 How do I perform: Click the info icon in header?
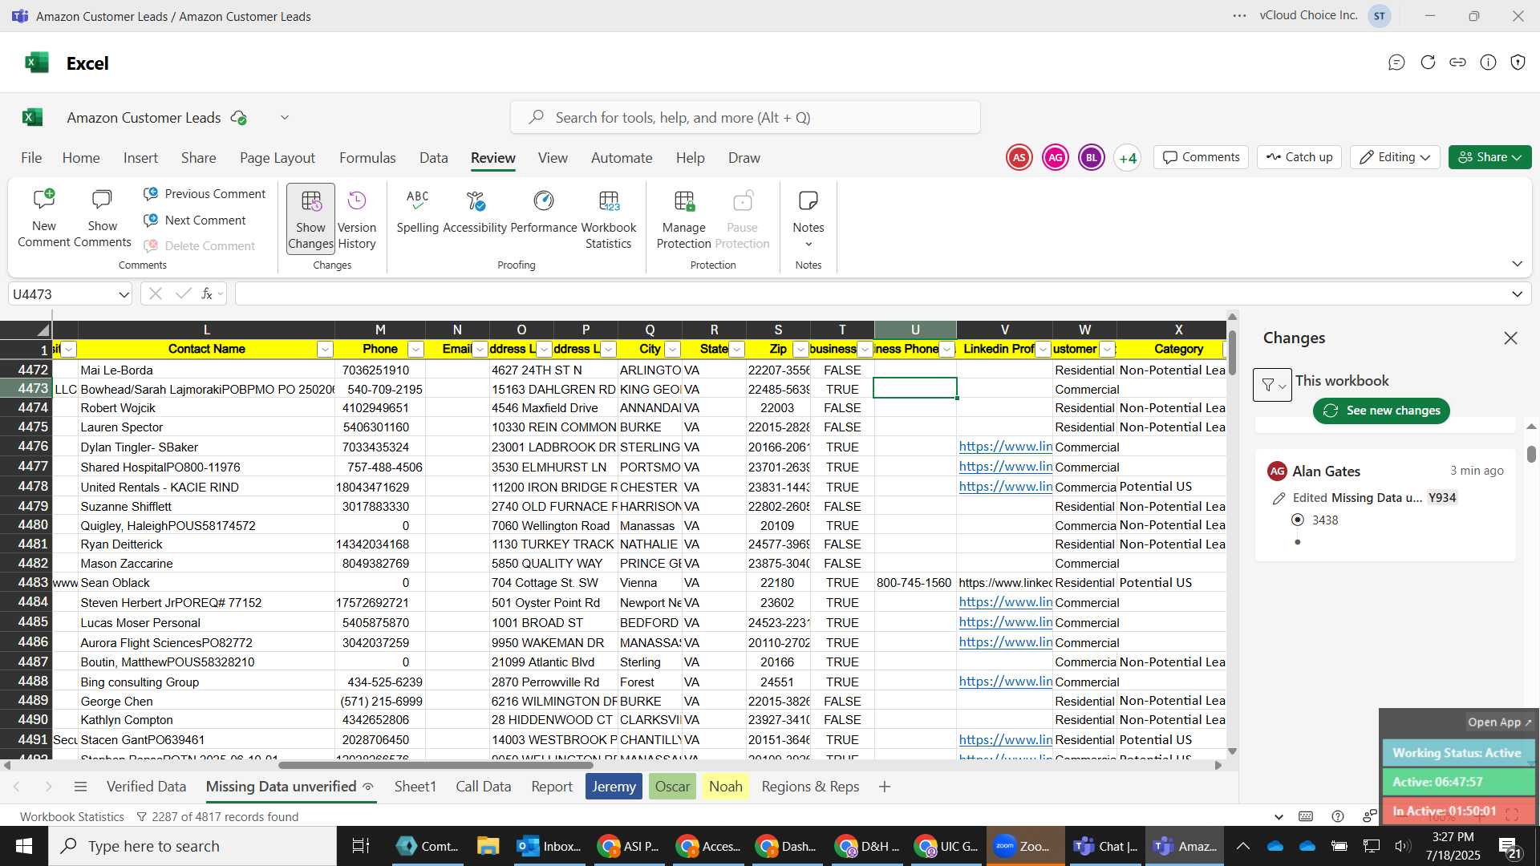[1488, 63]
